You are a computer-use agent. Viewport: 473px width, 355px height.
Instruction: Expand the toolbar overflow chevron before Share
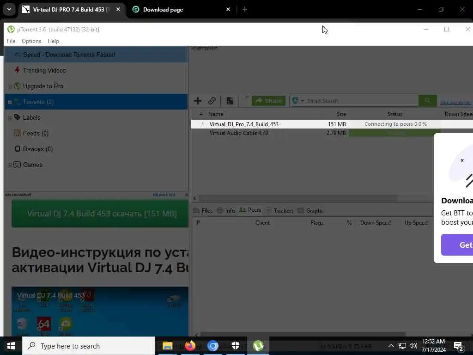247,97
